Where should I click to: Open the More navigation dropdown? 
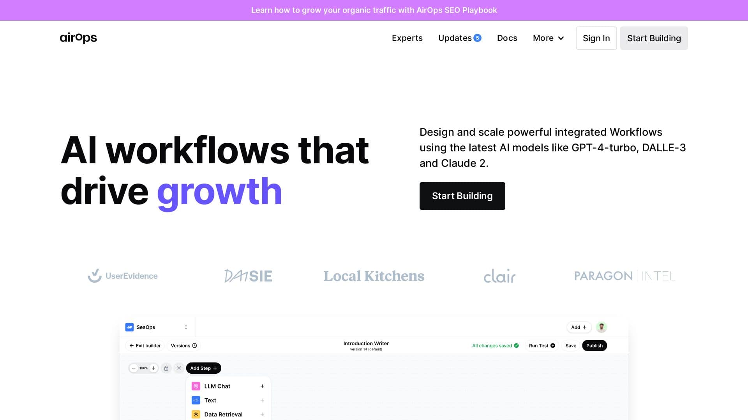point(548,38)
